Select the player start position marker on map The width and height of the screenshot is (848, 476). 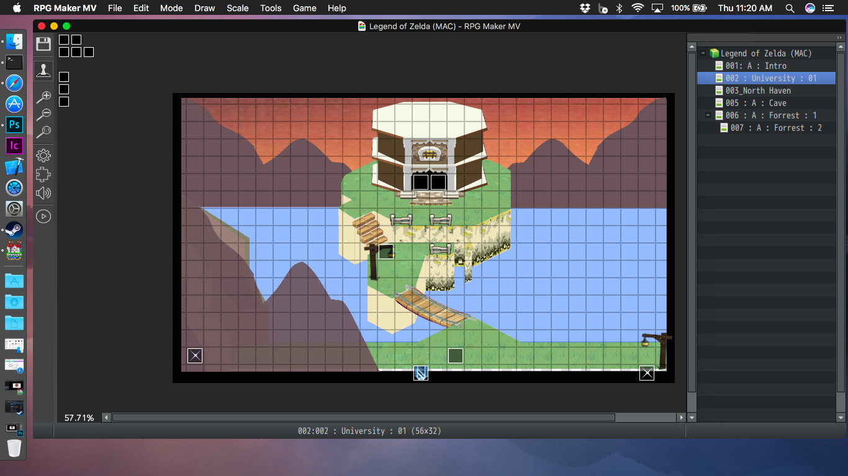421,373
